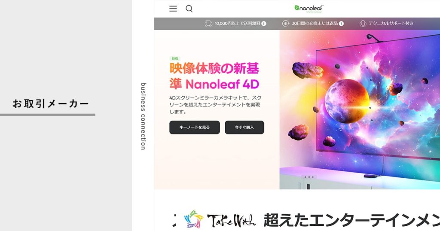Click the テクニカルサポート付き text
The height and width of the screenshot is (231, 440).
pyautogui.click(x=391, y=23)
